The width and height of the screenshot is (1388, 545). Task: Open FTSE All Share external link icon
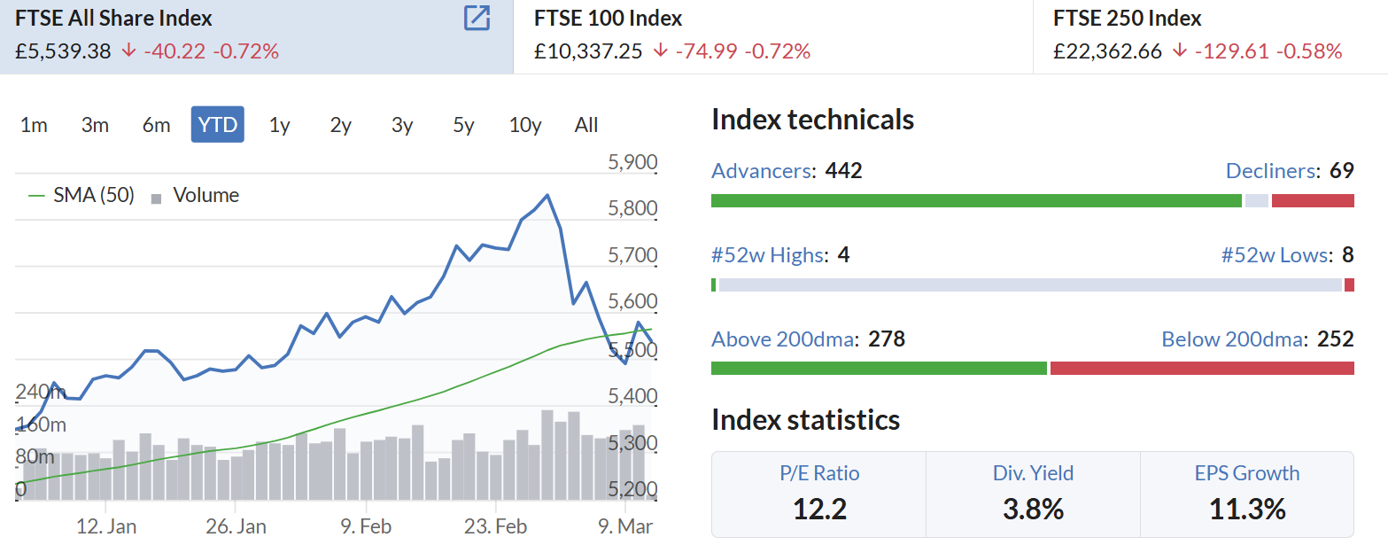(x=477, y=18)
